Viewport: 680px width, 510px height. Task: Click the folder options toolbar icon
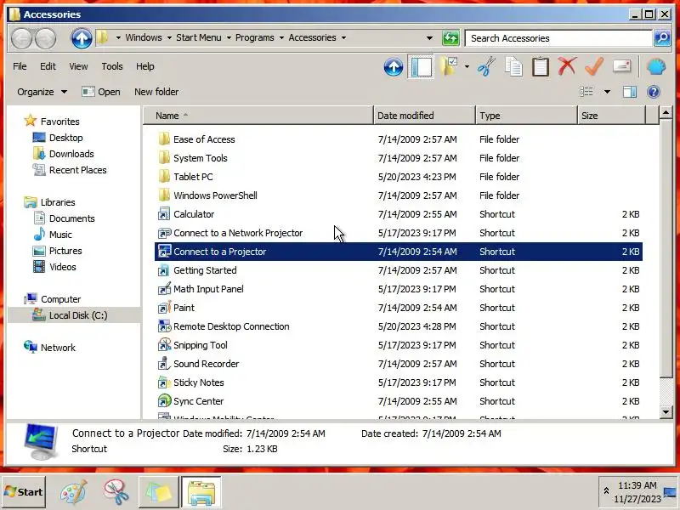(x=449, y=67)
